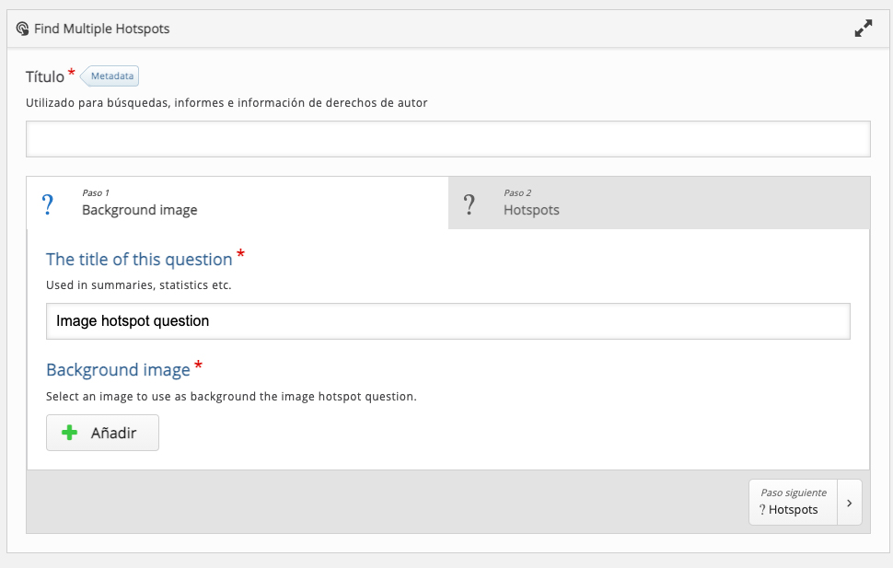Click the right chevron arrow beside Paso siguiente
Viewport: 893px width, 568px height.
pyautogui.click(x=849, y=503)
